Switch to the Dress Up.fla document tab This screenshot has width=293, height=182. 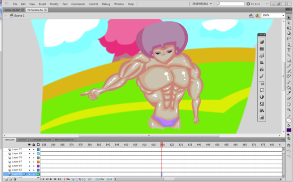12,10
